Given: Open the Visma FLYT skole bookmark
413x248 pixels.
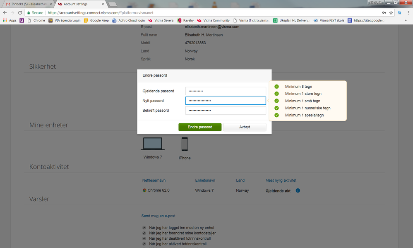Looking at the screenshot, I should tap(329, 20).
